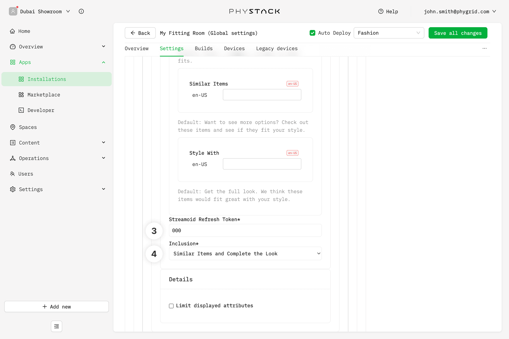This screenshot has width=509, height=339.
Task: Click the en-US badge on Similar Items
Action: (292, 84)
